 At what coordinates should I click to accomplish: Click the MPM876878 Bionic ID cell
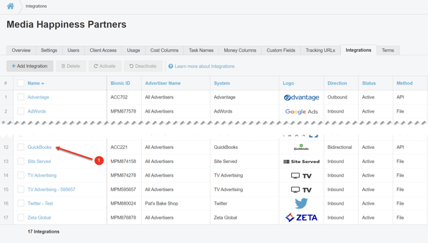tap(123, 217)
